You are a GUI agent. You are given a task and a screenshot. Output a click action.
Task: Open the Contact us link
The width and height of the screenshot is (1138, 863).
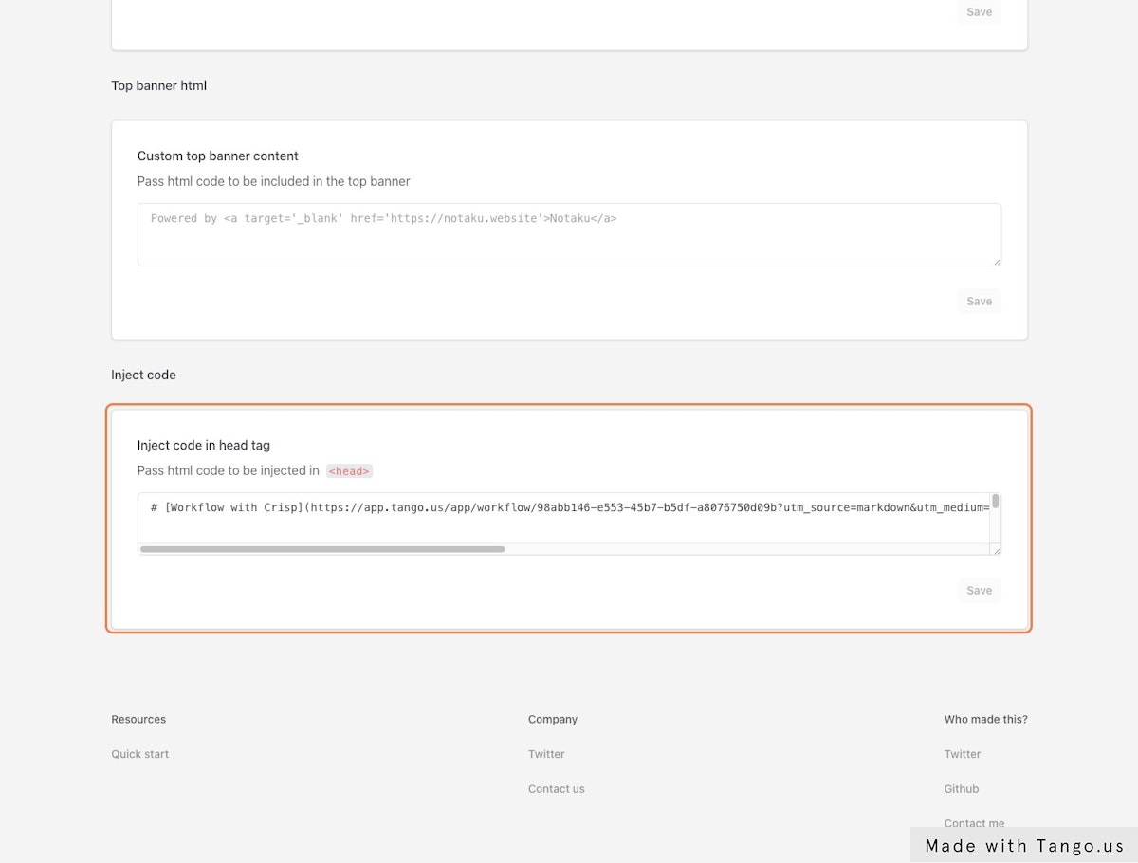point(557,789)
